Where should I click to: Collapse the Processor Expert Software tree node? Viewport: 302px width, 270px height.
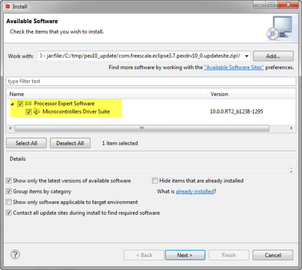(x=12, y=104)
